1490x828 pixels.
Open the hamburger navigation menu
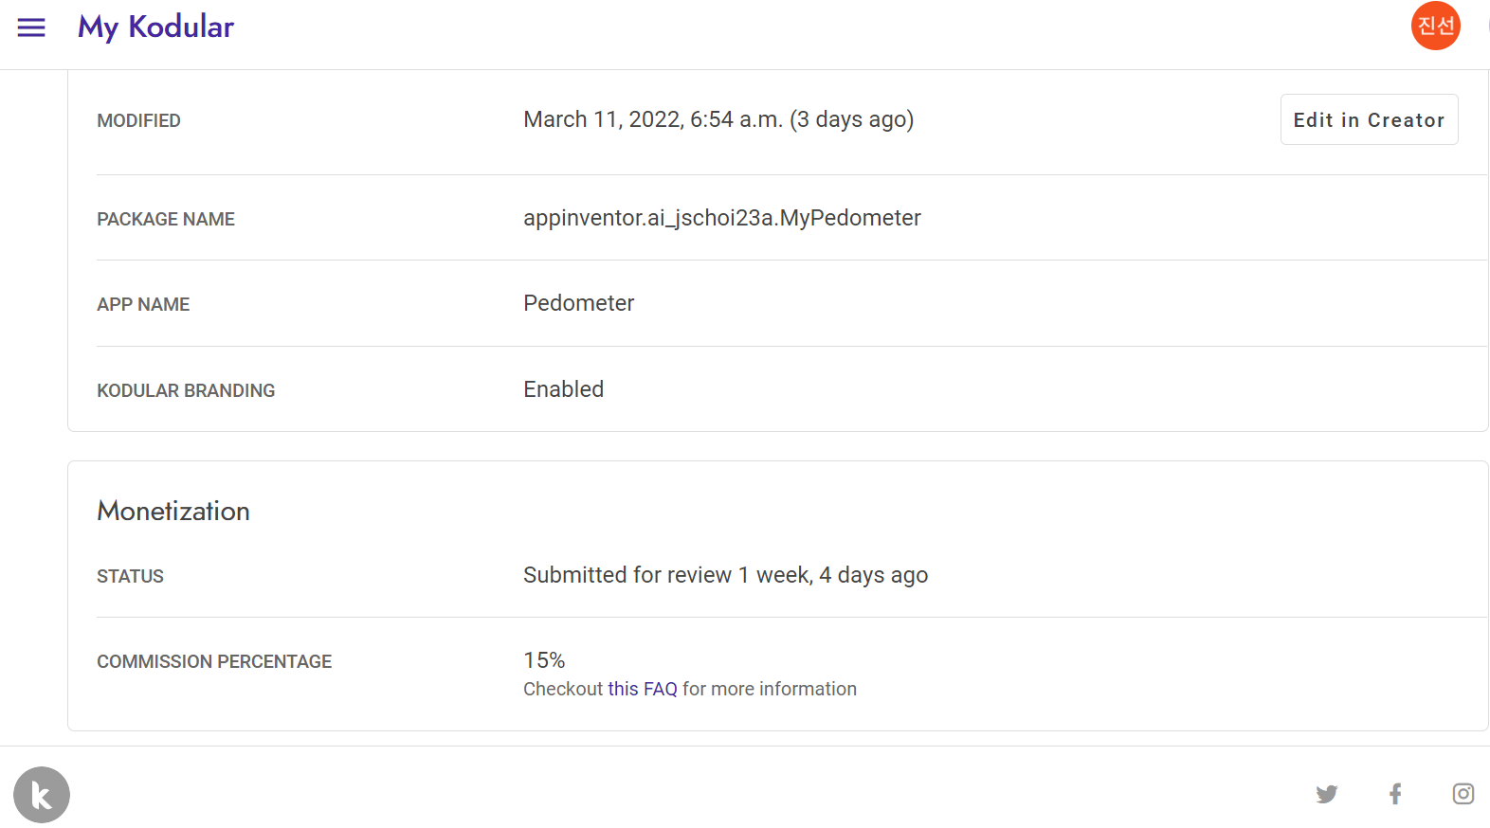point(31,27)
